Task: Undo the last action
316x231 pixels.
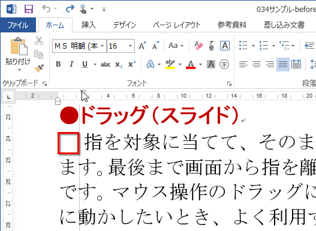Action: tap(46, 9)
